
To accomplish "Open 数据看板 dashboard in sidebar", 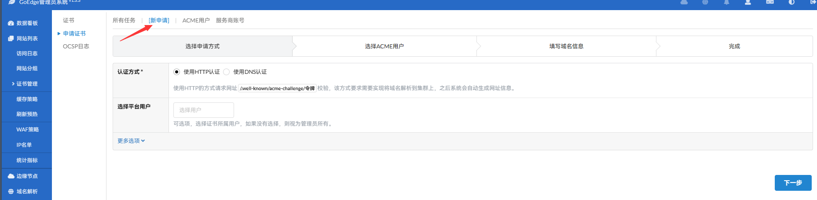I will pos(27,23).
